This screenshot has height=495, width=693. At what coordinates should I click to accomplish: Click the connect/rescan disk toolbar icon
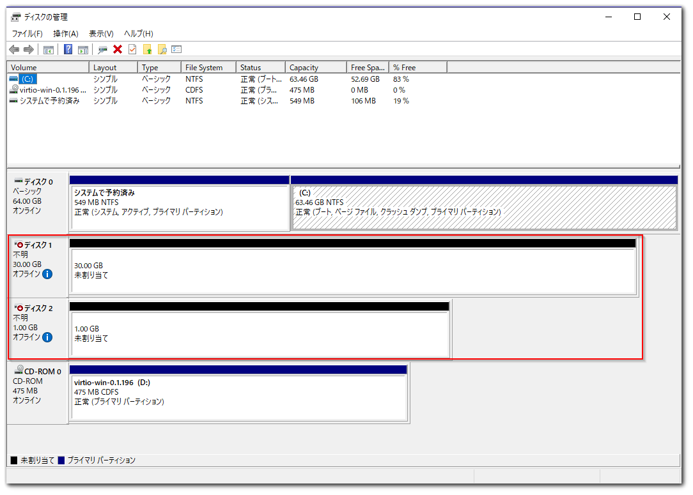coord(102,49)
